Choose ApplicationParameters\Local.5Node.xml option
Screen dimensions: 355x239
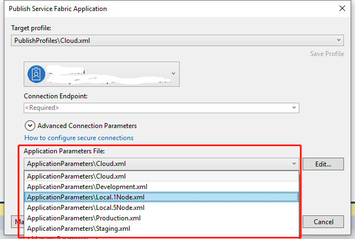tap(161, 207)
